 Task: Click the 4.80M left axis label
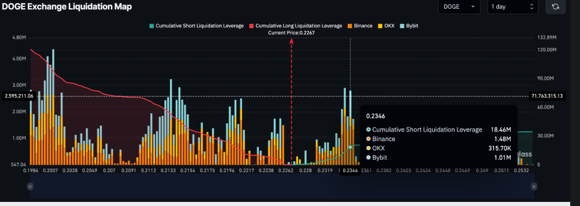[x=19, y=37]
